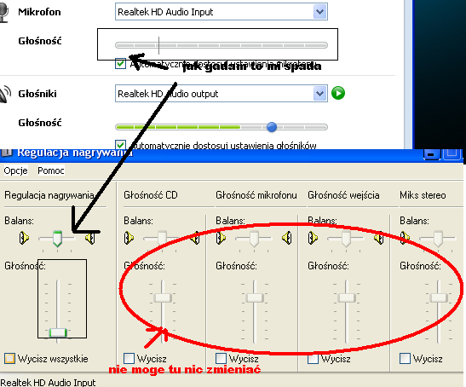Click the microphone icon beside Mikrofon
This screenshot has width=466, height=387.
tap(3, 12)
